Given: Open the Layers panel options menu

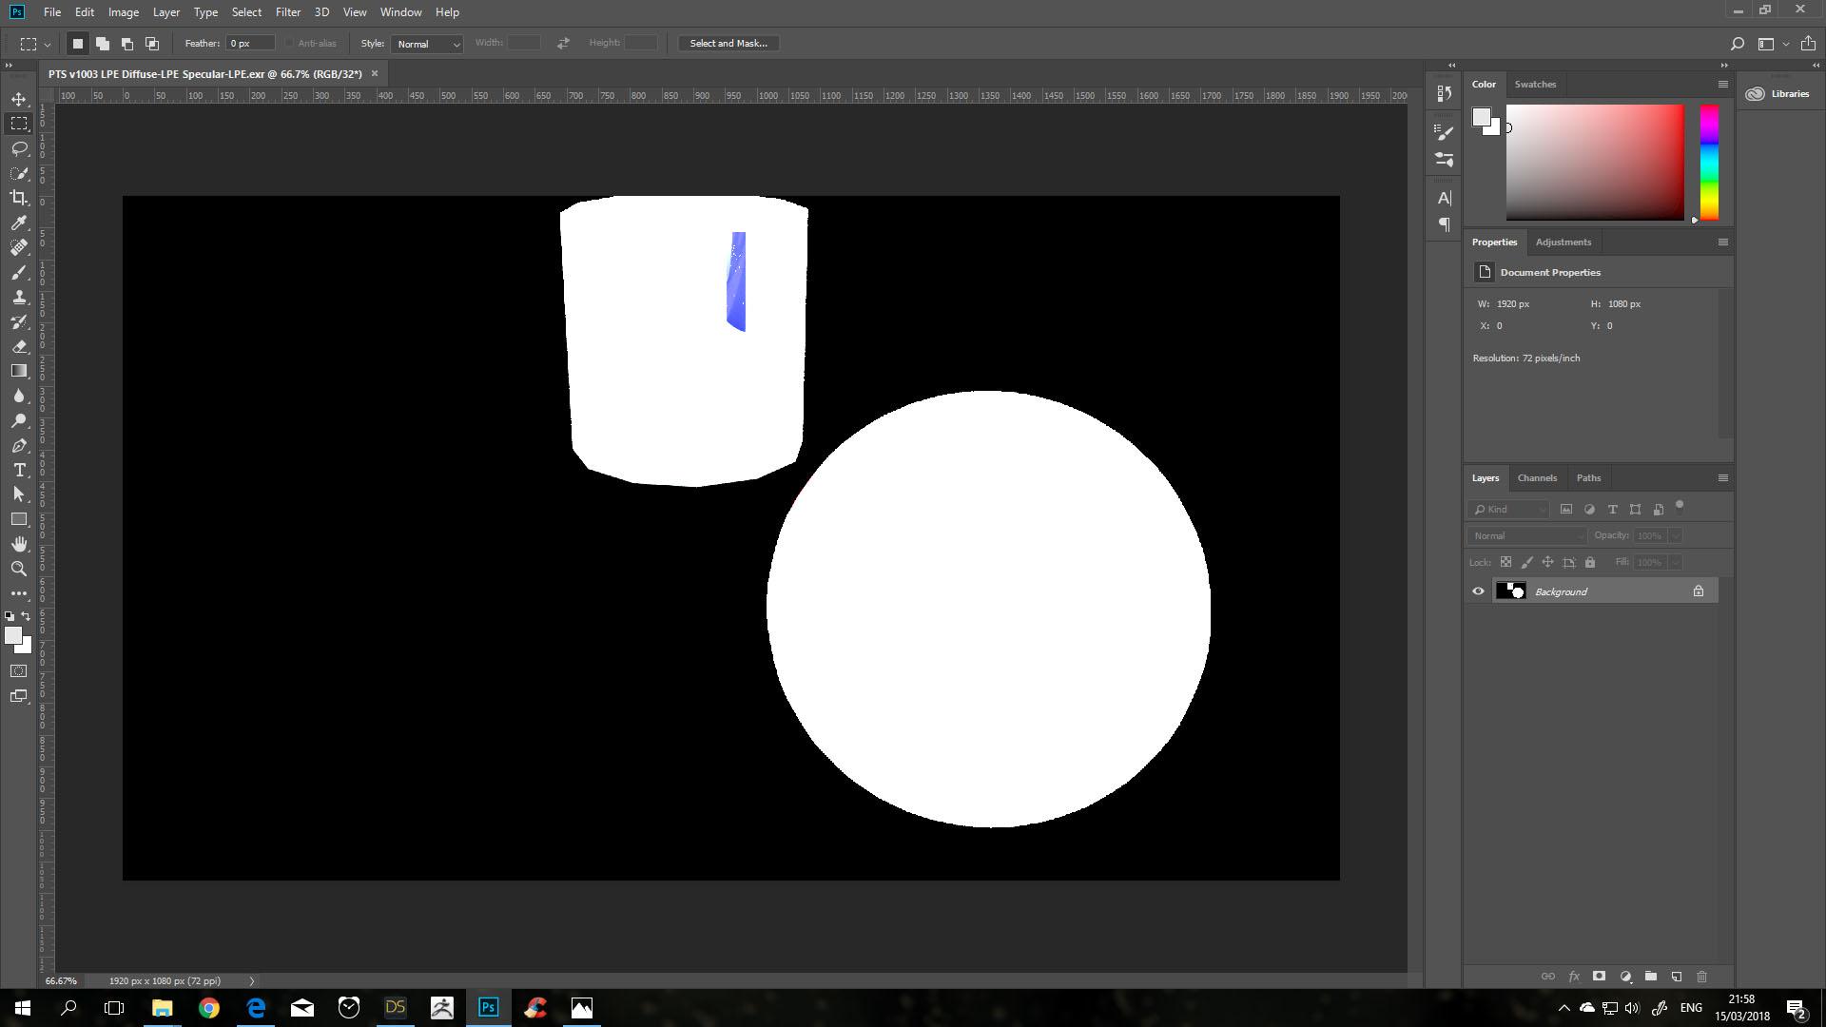Looking at the screenshot, I should (1722, 478).
